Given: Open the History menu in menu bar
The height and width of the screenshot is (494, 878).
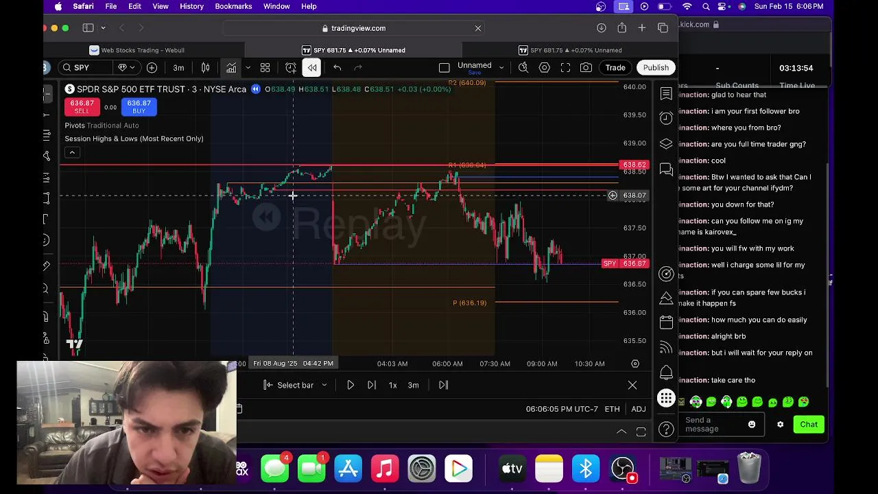Looking at the screenshot, I should pyautogui.click(x=191, y=6).
